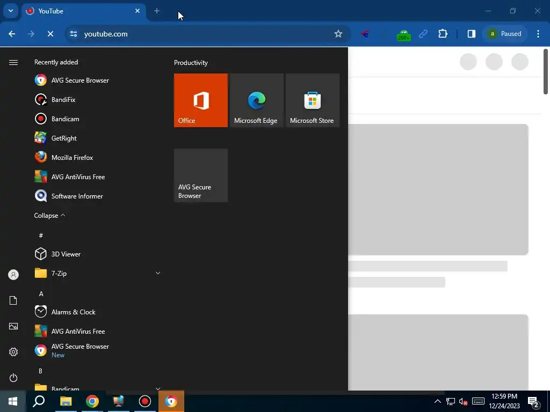The height and width of the screenshot is (412, 550).
Task: Open the Microsoft Store tile
Action: (x=312, y=100)
